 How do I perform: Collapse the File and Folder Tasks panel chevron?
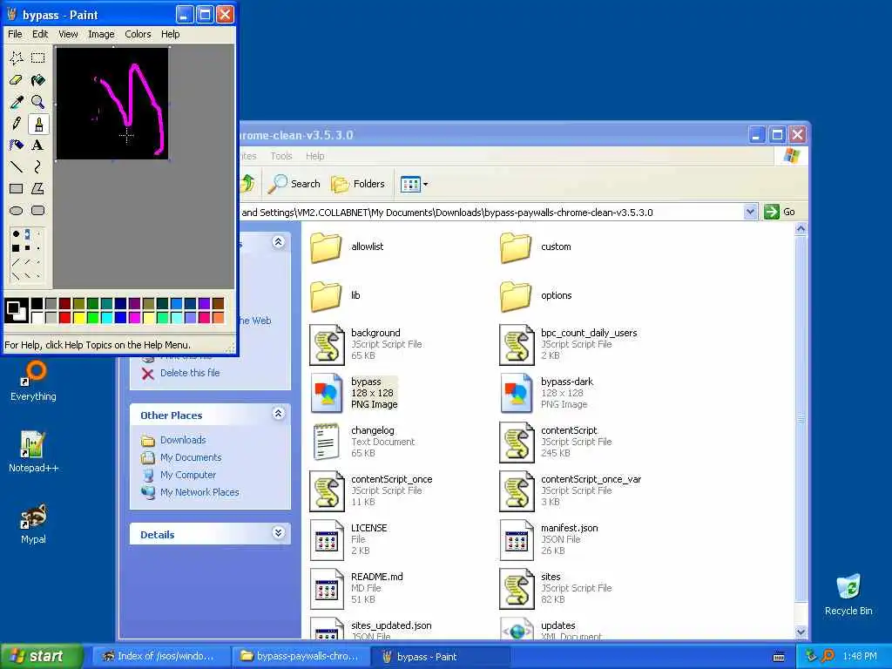[x=278, y=242]
